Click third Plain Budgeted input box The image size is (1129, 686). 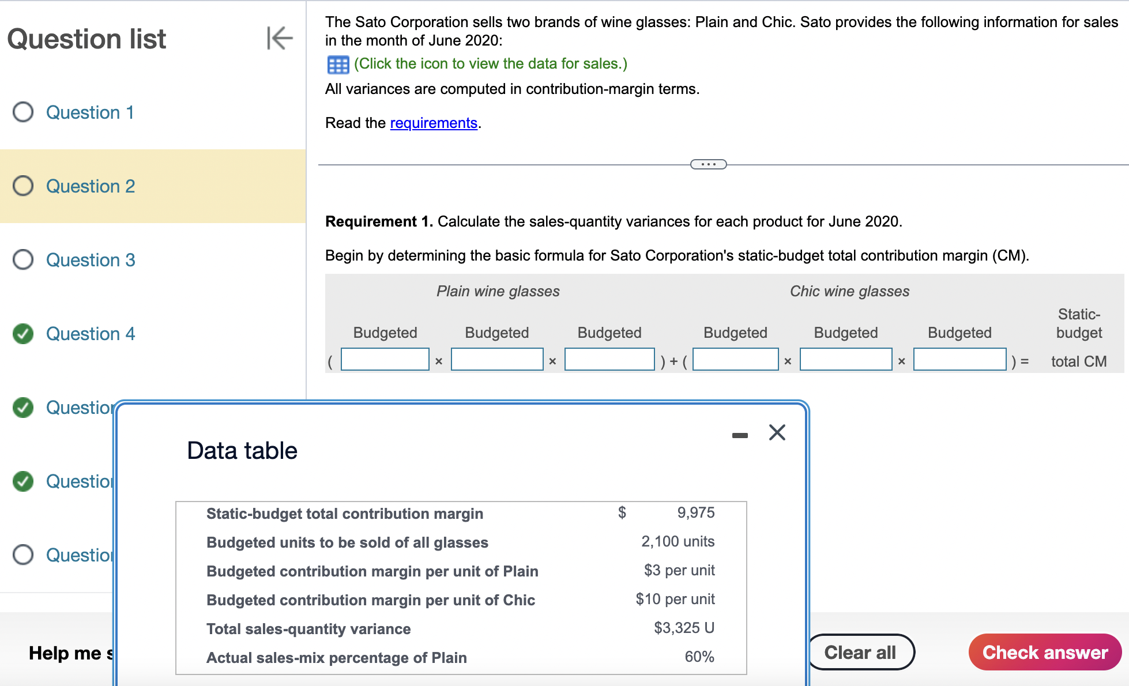pyautogui.click(x=609, y=360)
